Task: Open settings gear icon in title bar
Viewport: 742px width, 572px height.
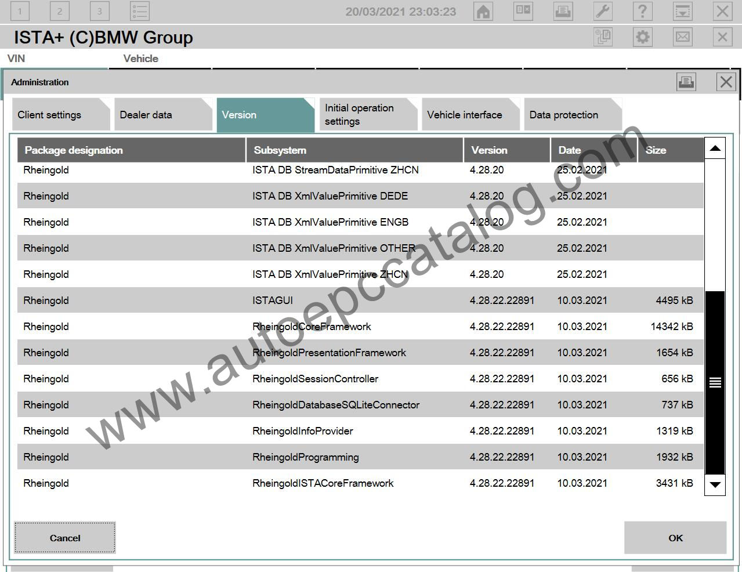Action: (x=642, y=37)
